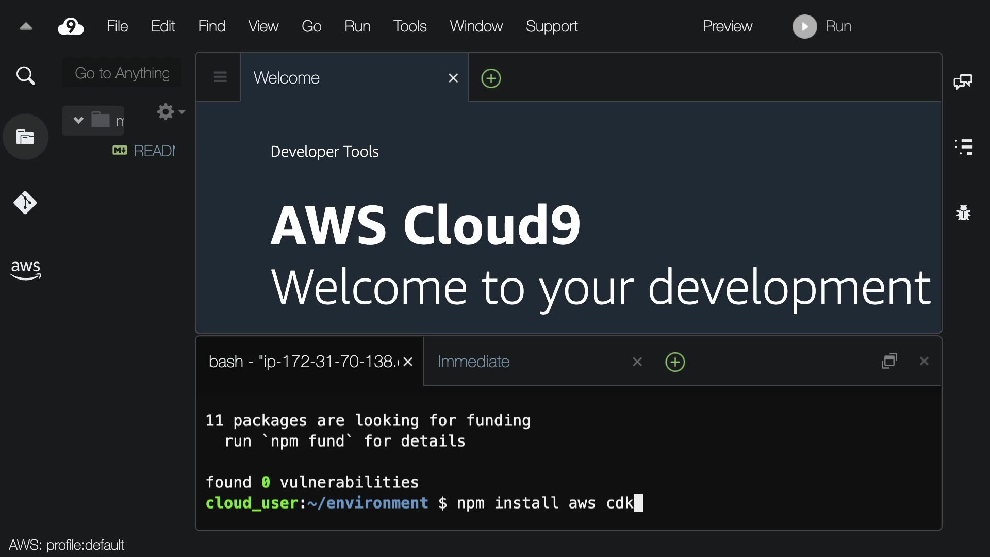
Task: Open the Debugger bug panel
Action: pyautogui.click(x=963, y=212)
